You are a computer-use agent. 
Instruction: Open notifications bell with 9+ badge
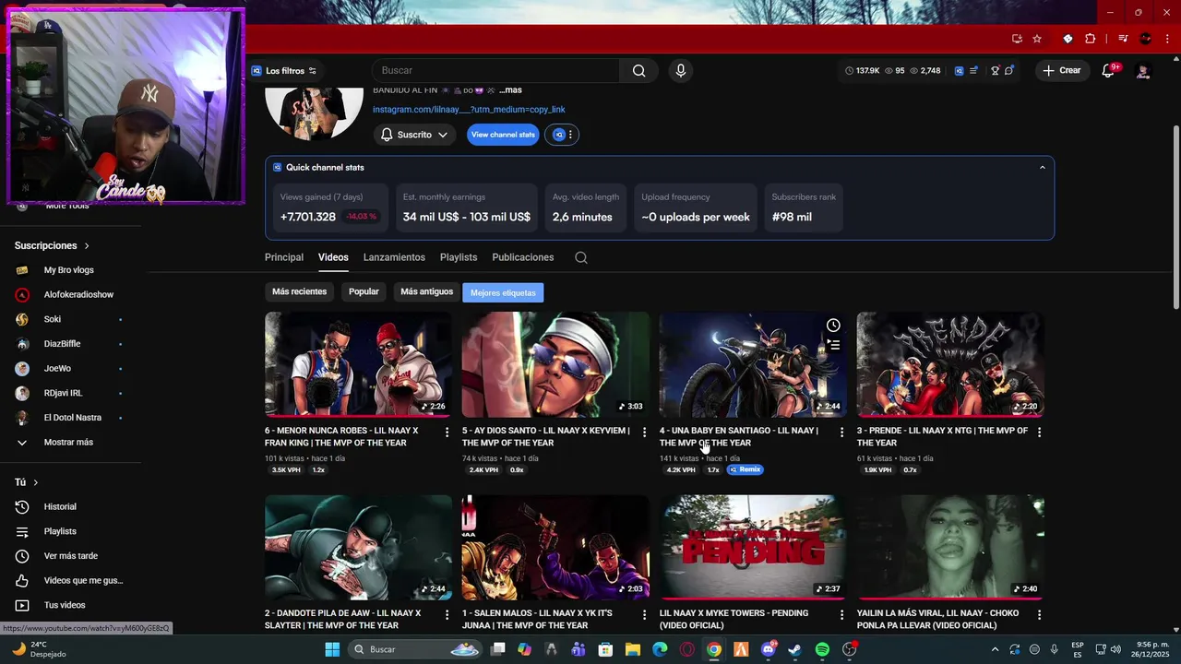pyautogui.click(x=1109, y=71)
